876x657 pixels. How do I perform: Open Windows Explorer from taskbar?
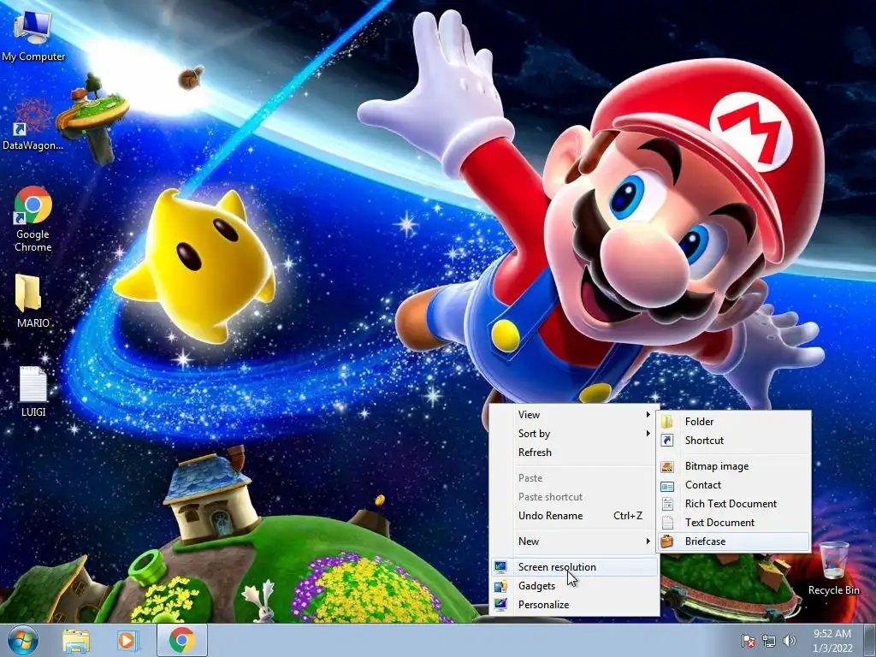[76, 640]
